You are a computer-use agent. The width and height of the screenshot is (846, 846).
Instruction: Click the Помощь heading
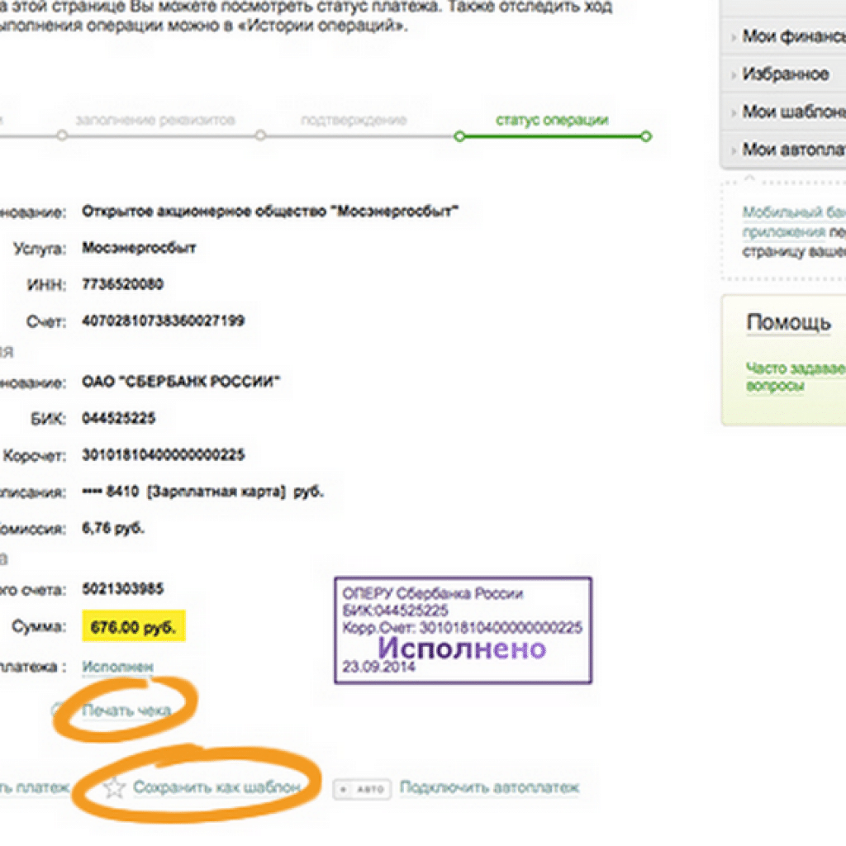[x=788, y=322]
